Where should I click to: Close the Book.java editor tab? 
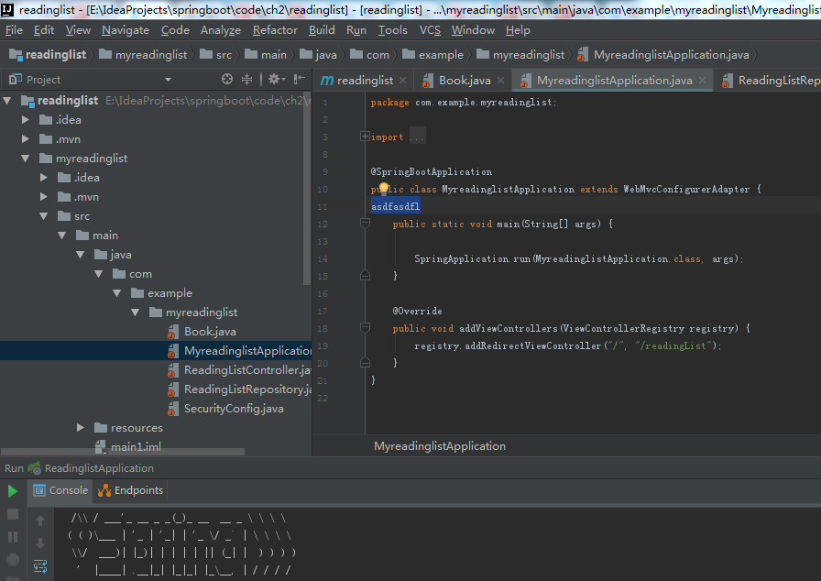point(500,80)
